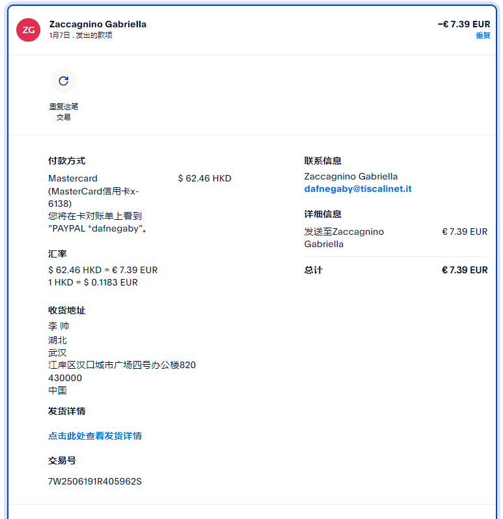The image size is (503, 519).
Task: Click Zaccagnino Gabriella header name
Action: [x=98, y=24]
